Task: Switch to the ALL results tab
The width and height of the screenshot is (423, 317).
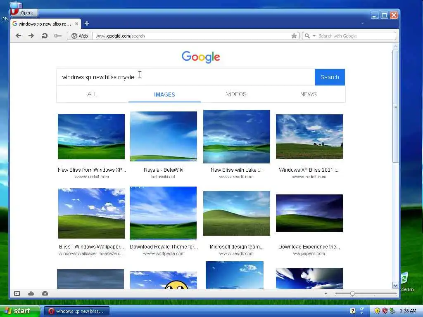Action: coord(92,94)
